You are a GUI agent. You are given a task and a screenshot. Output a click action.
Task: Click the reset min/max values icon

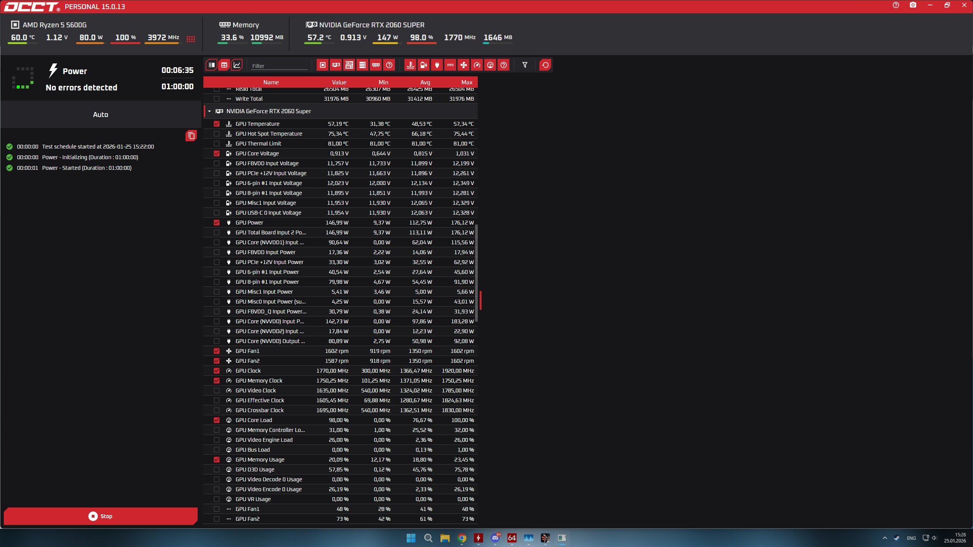545,65
